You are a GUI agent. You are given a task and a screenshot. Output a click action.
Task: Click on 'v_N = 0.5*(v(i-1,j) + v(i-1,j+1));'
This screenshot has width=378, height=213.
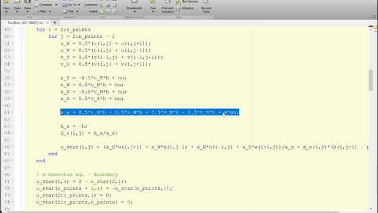click(112, 57)
